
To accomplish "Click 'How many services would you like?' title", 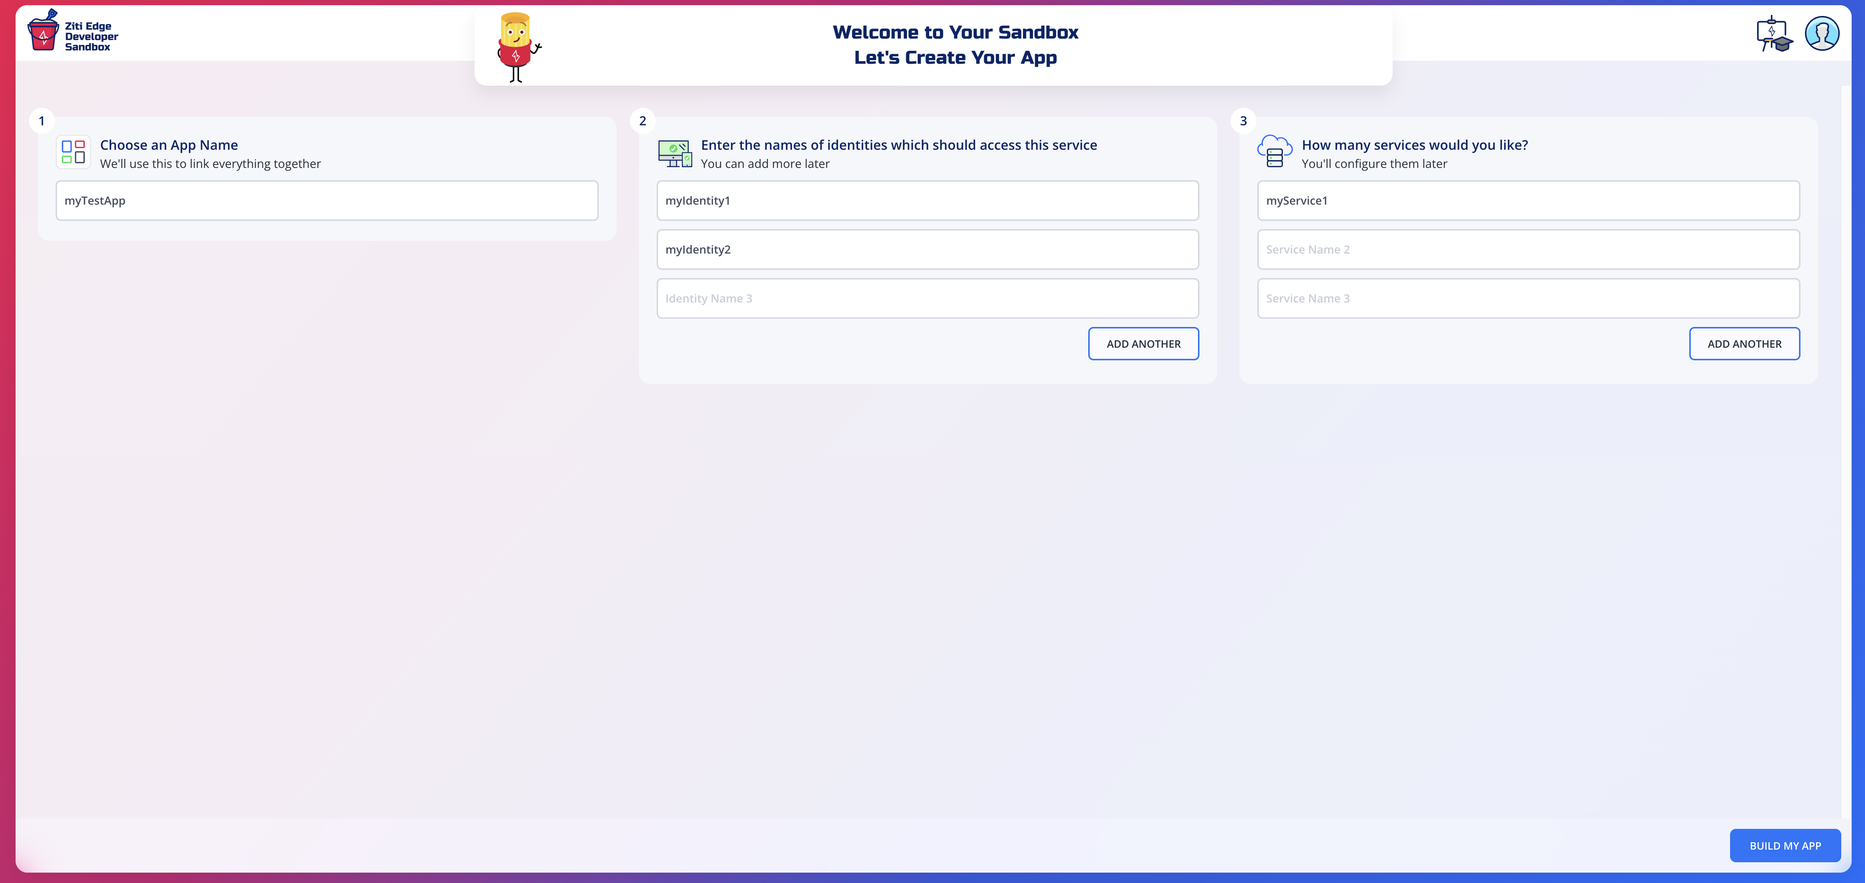I will [x=1415, y=145].
